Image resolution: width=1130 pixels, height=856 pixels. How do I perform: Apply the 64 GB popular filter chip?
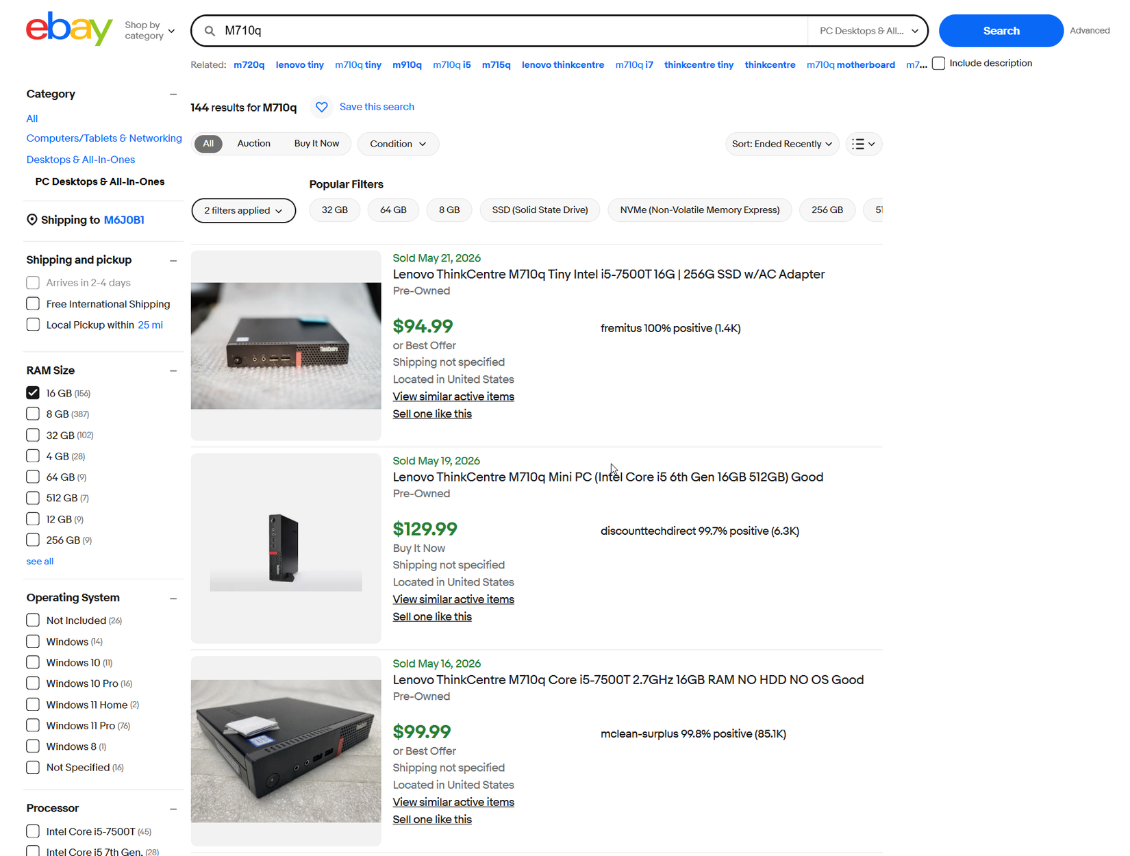tap(393, 210)
